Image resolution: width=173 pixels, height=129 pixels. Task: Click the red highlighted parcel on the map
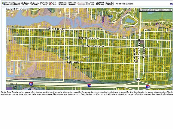tap(105, 50)
